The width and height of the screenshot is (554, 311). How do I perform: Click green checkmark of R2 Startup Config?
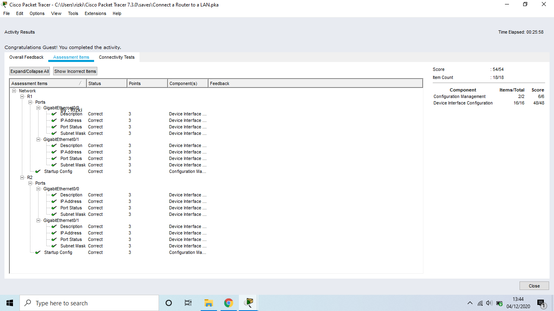click(38, 252)
